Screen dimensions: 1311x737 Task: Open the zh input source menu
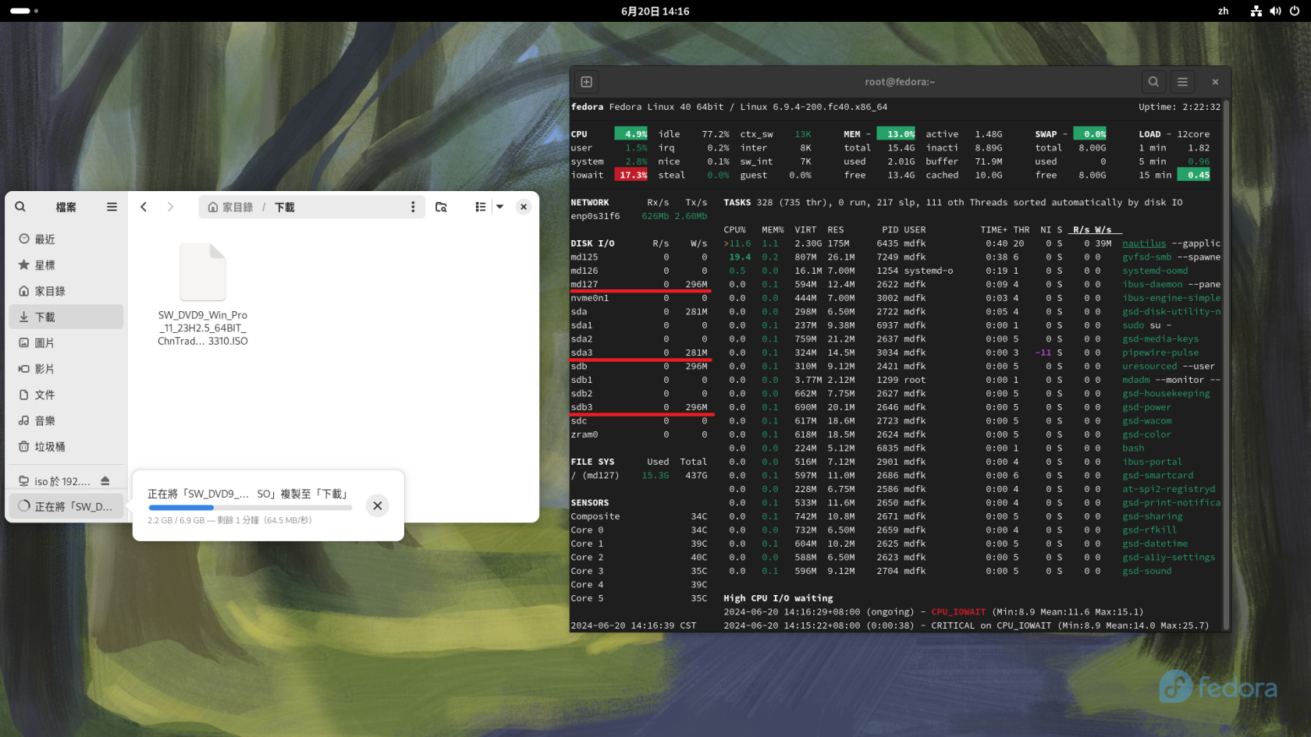[1224, 11]
